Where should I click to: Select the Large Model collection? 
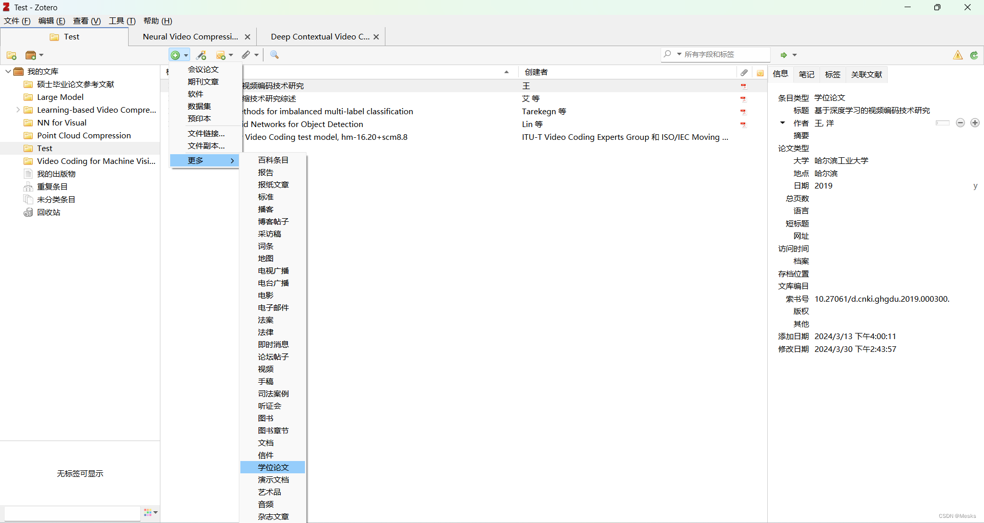(60, 97)
